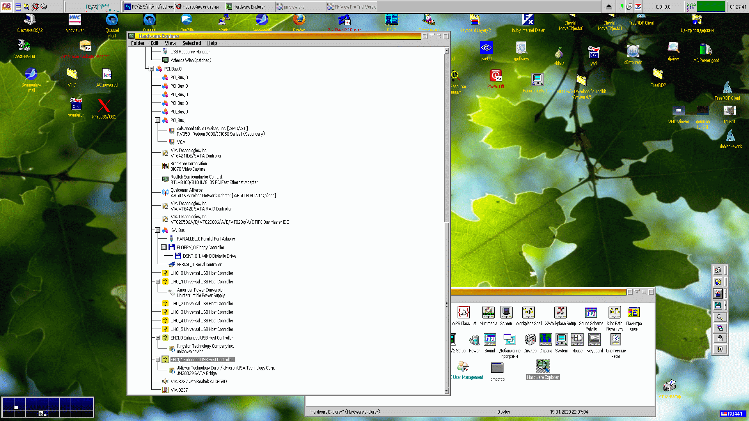Select the SERIAL_0 Serial Controller icon
This screenshot has height=421, width=749.
(172, 265)
